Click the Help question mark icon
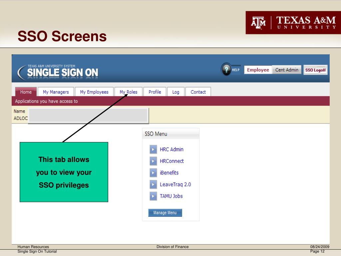The image size is (341, 256). pos(226,70)
